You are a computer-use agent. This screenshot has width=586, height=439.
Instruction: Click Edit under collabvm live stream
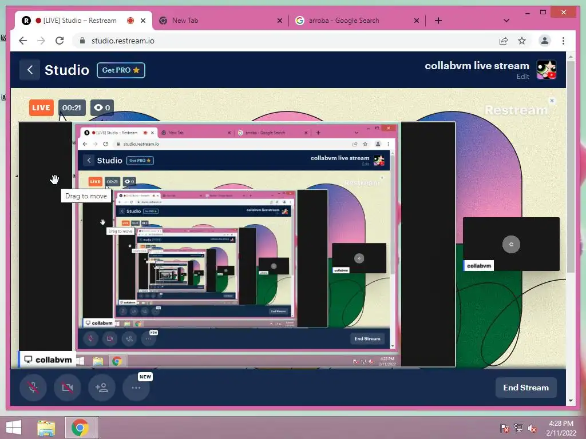523,77
